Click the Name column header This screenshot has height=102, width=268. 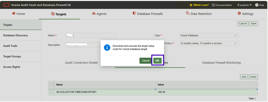(x=105, y=84)
